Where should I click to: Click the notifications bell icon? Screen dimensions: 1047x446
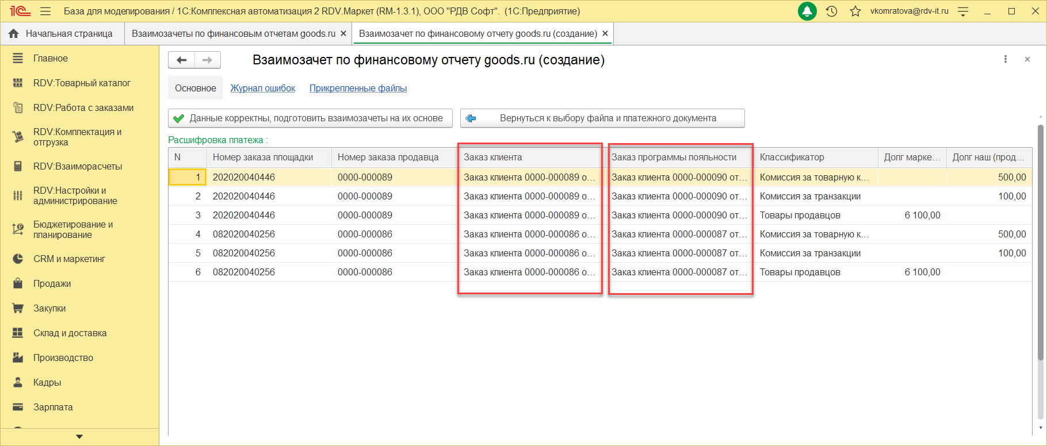[x=807, y=11]
